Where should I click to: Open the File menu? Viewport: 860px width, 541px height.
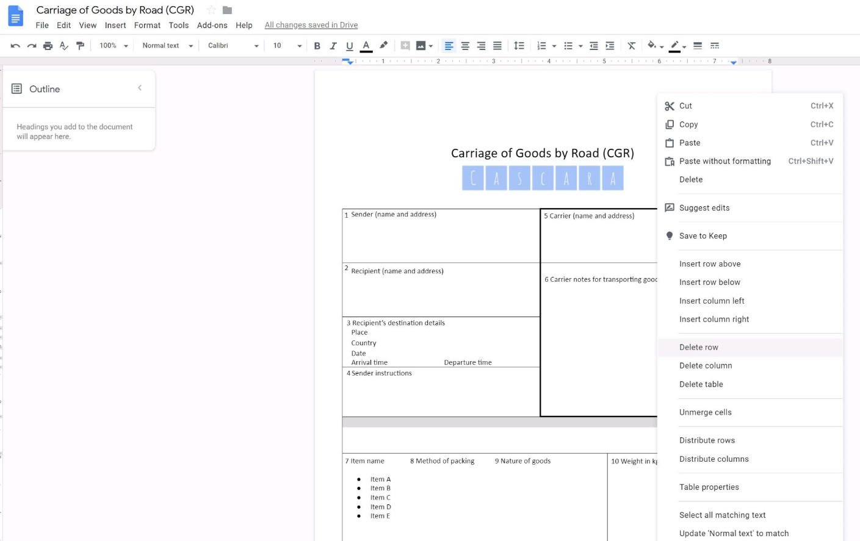42,25
